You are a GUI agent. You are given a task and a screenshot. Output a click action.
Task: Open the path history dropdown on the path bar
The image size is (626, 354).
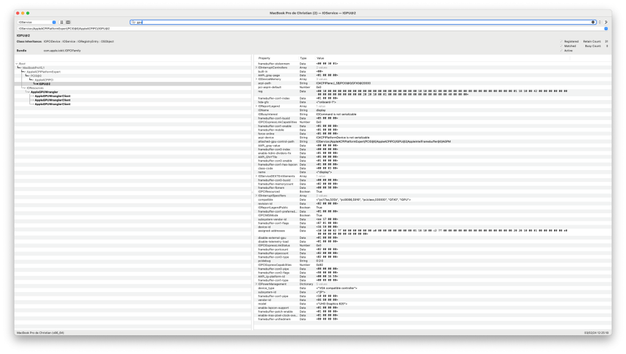point(605,29)
